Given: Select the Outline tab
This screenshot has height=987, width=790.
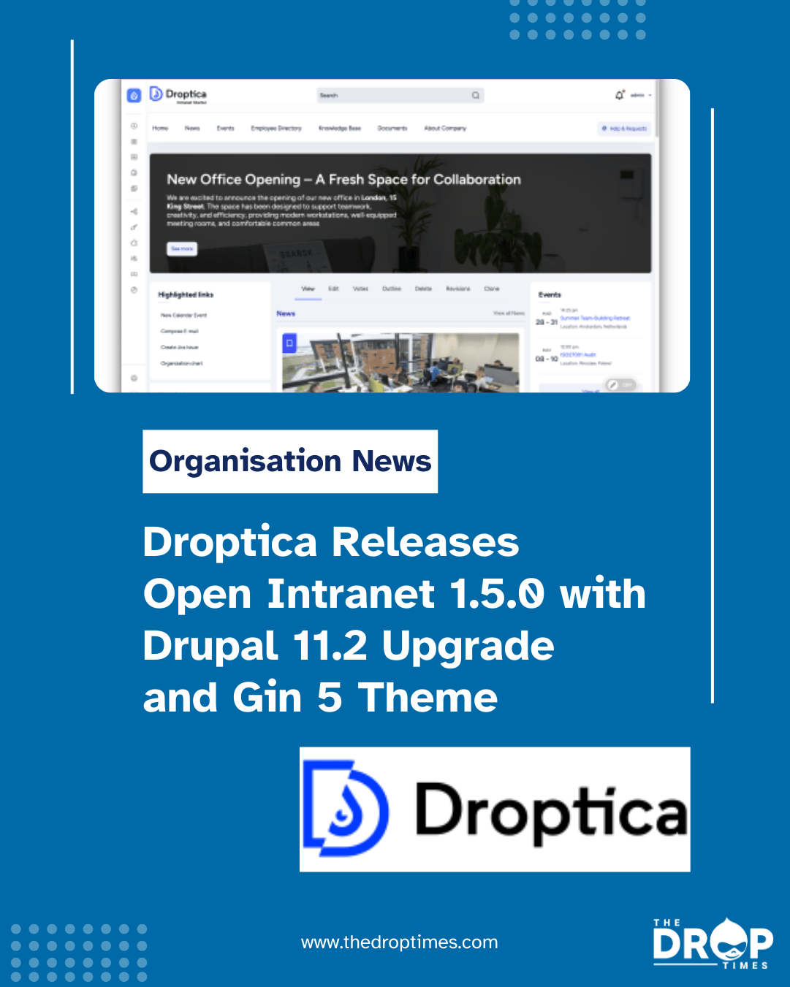Looking at the screenshot, I should pos(392,289).
